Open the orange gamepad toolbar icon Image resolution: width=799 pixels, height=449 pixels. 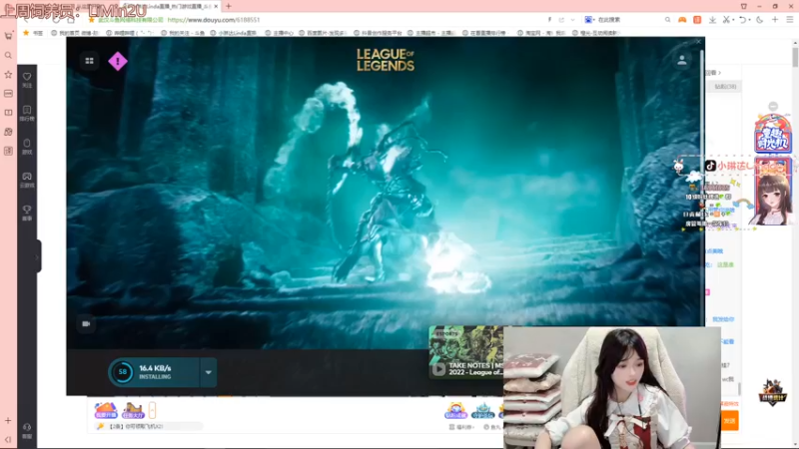(682, 20)
